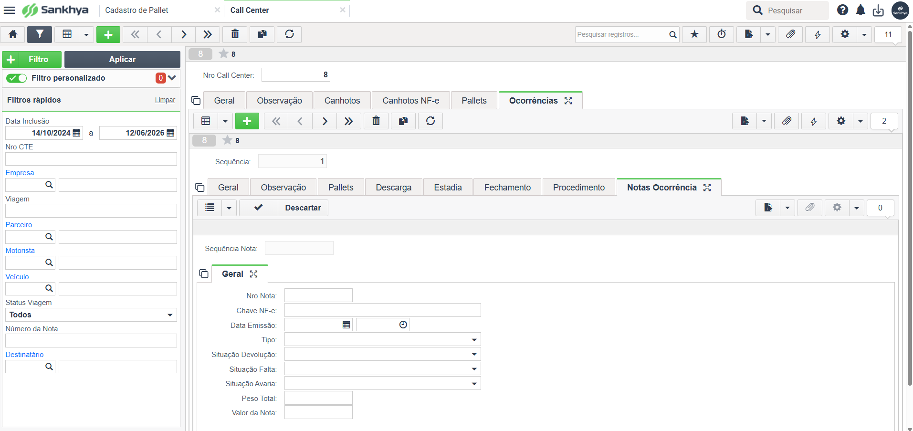Add new Ocorrências record
This screenshot has height=431, width=913.
click(247, 121)
